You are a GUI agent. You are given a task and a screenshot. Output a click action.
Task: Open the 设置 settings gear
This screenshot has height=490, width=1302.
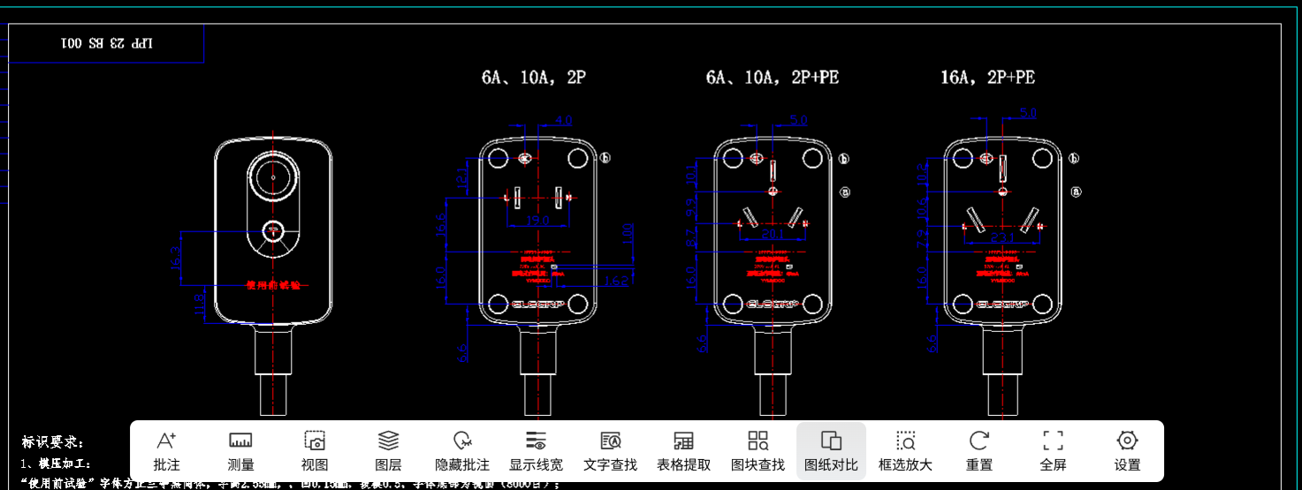1127,450
